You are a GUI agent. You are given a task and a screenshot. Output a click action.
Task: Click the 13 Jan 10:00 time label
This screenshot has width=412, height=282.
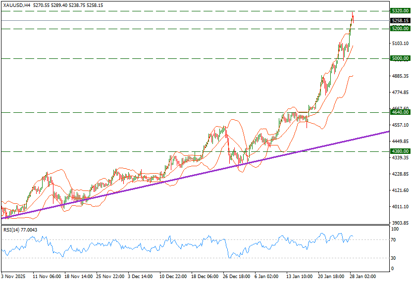click(x=299, y=277)
